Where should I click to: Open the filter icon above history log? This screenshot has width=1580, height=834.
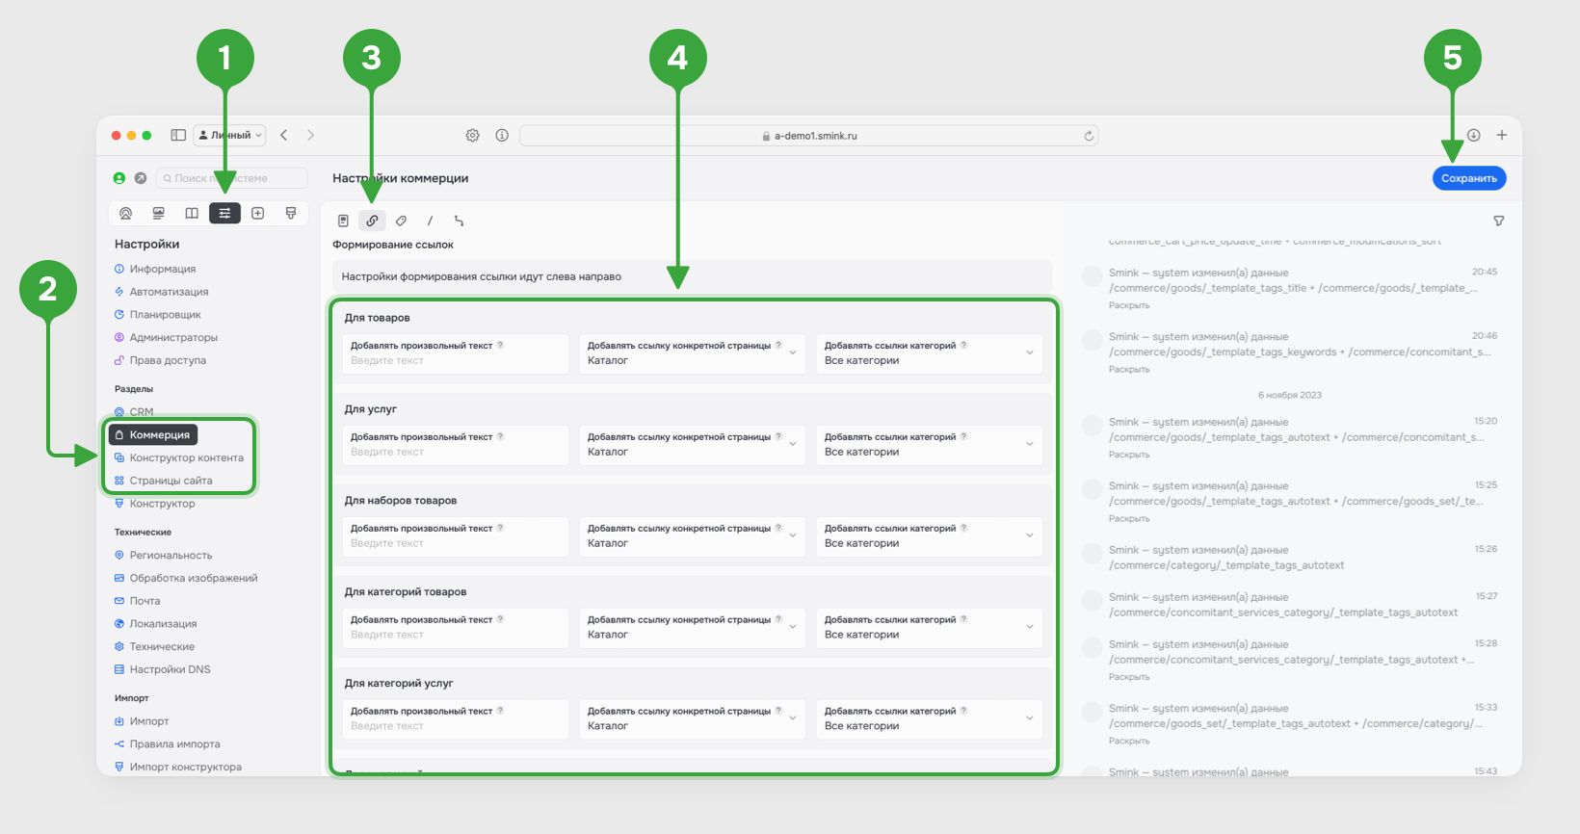tap(1498, 221)
